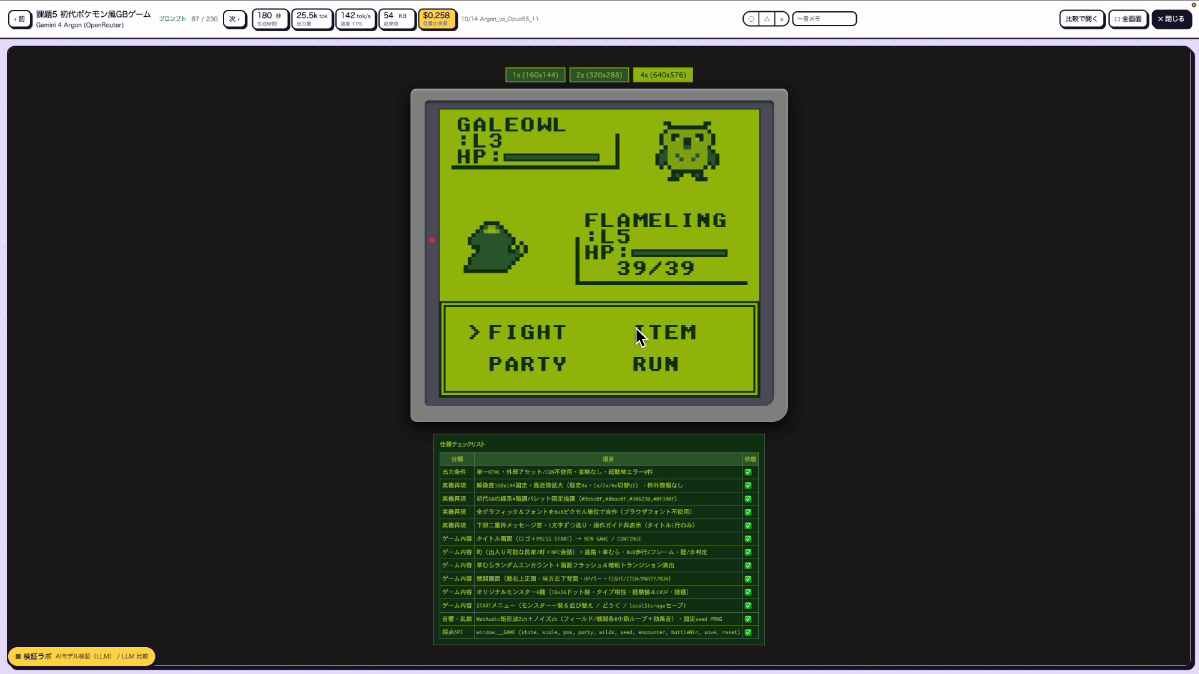The width and height of the screenshot is (1199, 674).
Task: Choose ITEM in the battle menu
Action: [x=664, y=333]
